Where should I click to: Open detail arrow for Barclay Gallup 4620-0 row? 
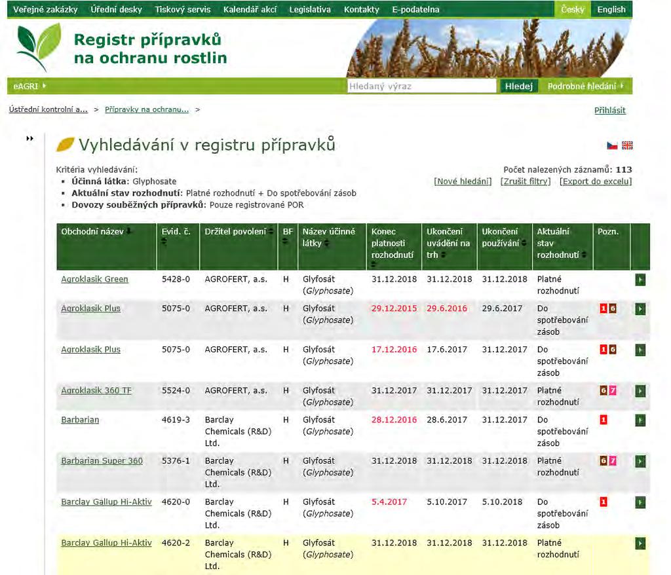640,502
